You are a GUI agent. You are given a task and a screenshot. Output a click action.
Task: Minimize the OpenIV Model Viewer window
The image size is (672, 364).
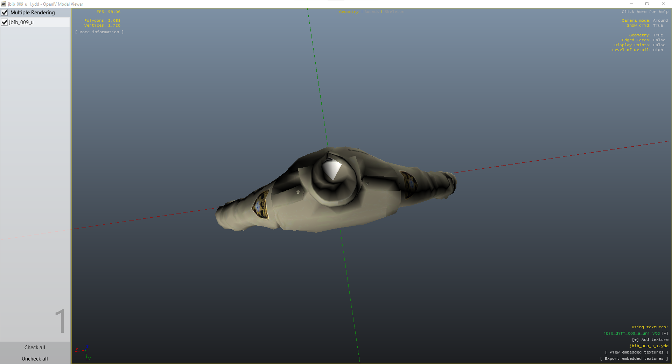click(x=631, y=4)
